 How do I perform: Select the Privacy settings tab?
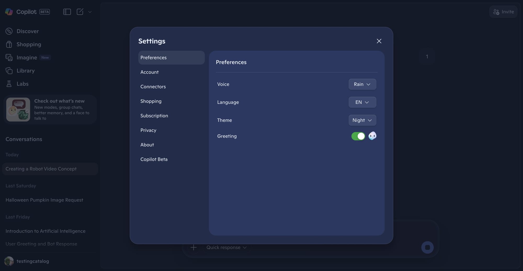pos(148,130)
